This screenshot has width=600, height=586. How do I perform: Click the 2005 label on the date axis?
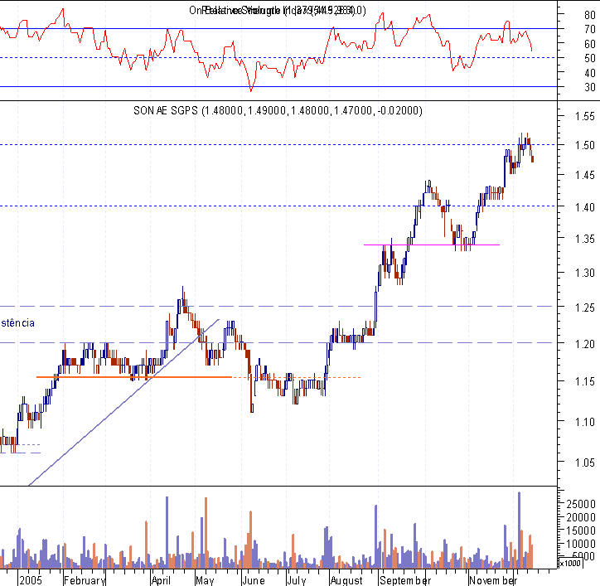coord(31,580)
